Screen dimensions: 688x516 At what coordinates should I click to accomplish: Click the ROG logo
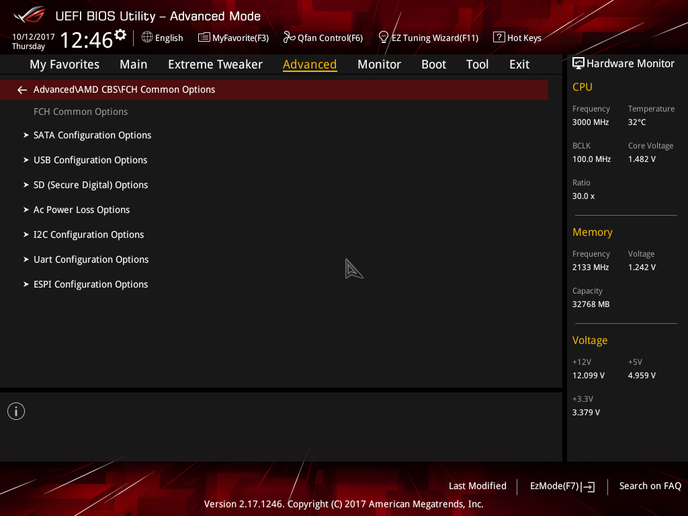(29, 15)
